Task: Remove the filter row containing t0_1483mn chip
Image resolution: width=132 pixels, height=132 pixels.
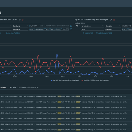Action: pos(71,26)
